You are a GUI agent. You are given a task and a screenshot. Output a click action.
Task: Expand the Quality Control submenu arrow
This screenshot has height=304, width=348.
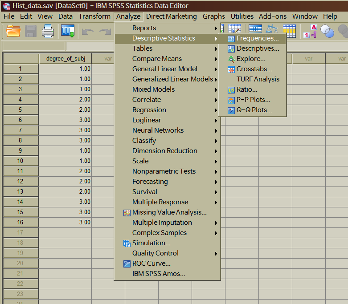point(216,253)
